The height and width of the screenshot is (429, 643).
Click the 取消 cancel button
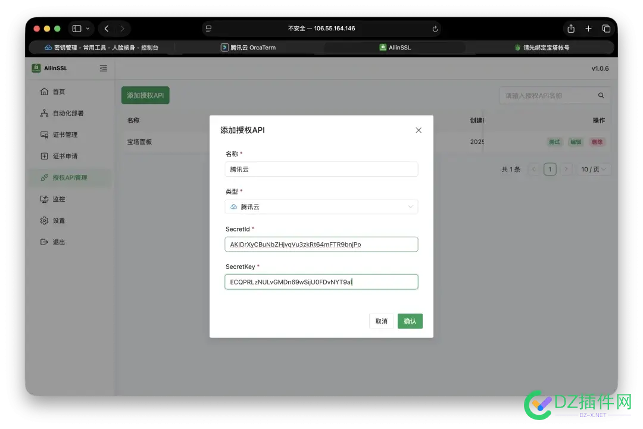click(382, 321)
